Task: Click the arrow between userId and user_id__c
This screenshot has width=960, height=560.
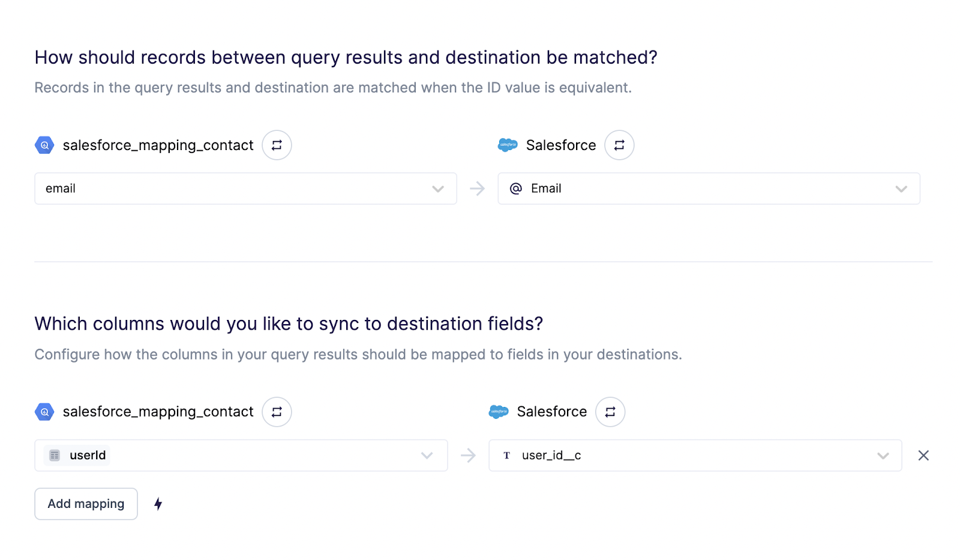Action: (x=468, y=456)
